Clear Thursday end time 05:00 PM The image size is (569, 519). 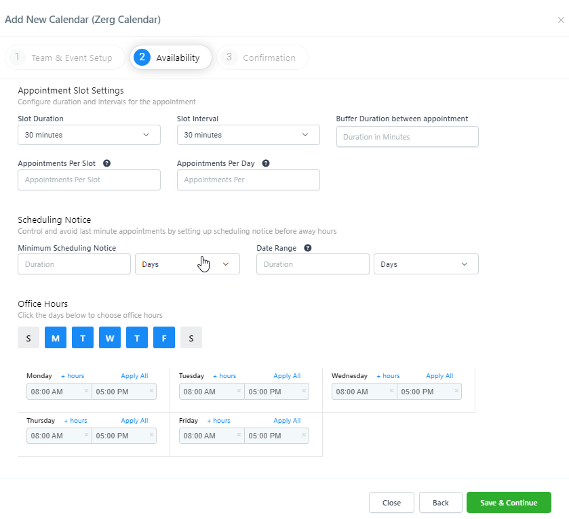tap(151, 434)
